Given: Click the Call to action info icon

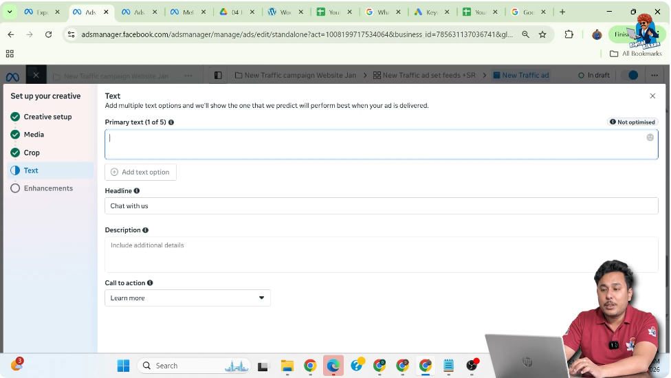Looking at the screenshot, I should click(150, 283).
